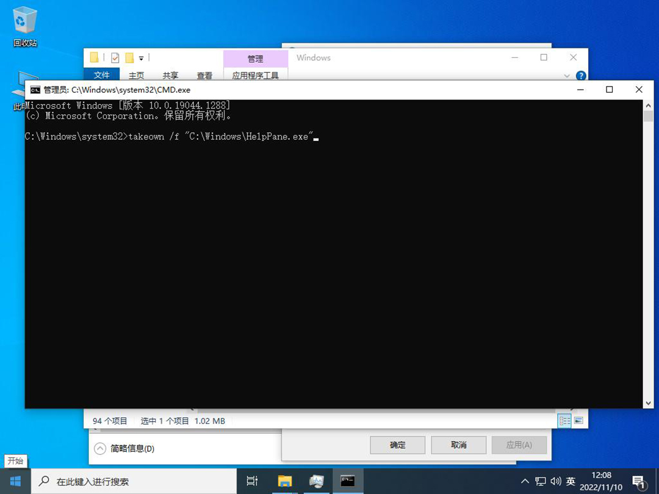Click the CMD taskbar icon
This screenshot has width=659, height=494.
pyautogui.click(x=348, y=481)
